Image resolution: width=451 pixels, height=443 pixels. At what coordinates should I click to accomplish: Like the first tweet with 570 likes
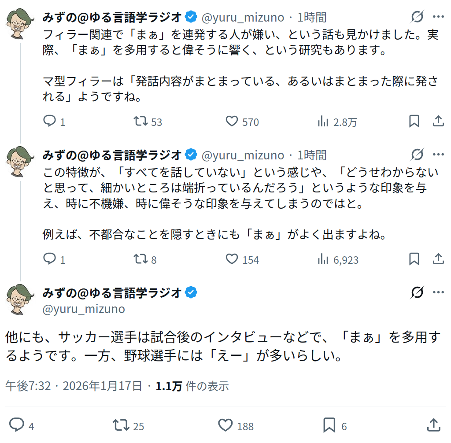(x=232, y=122)
